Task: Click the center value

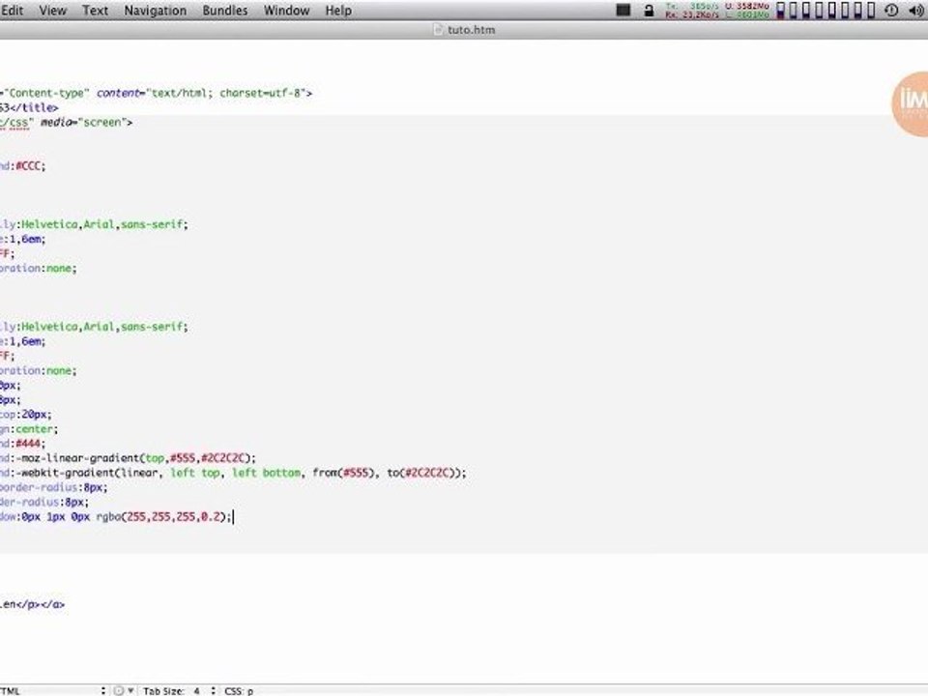Action: 35,429
